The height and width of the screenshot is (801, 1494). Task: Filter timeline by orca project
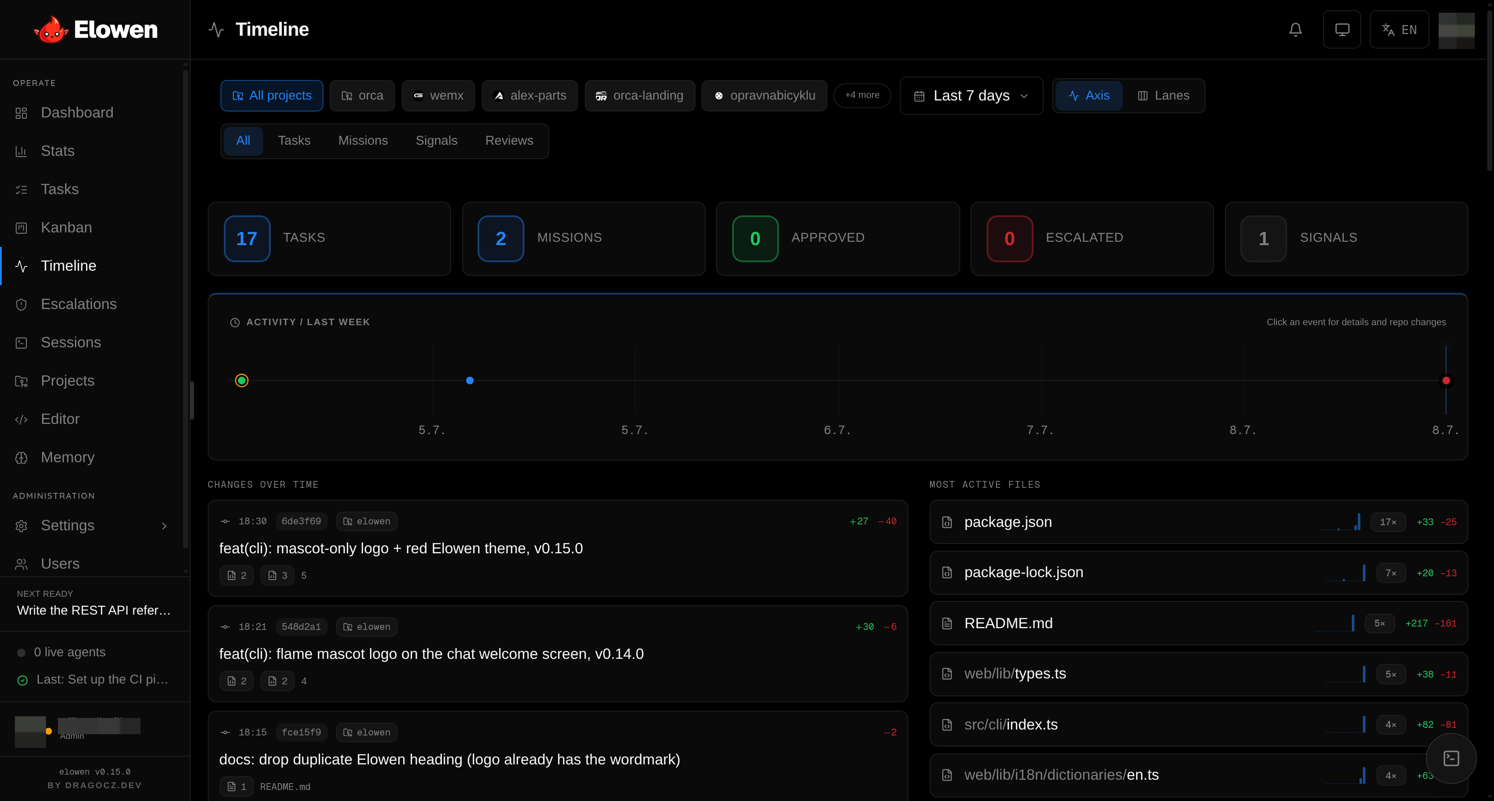pyautogui.click(x=362, y=96)
